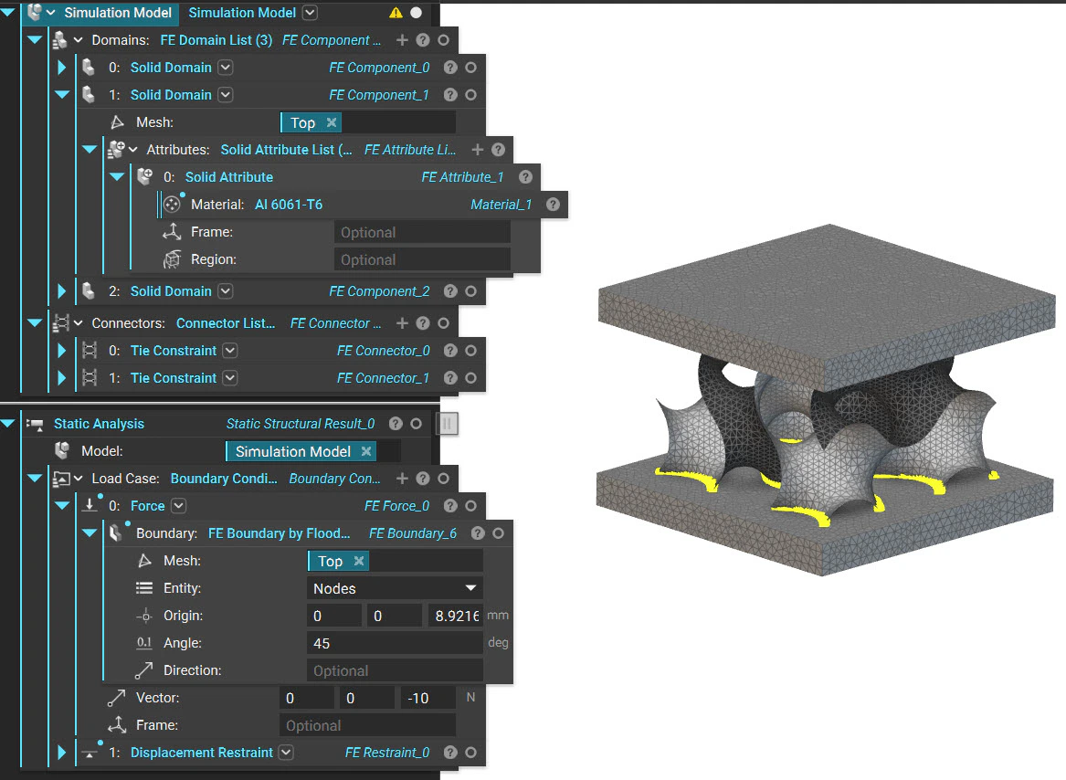Click the Frame axes icon below the Vector row
1066x780 pixels.
tap(117, 724)
